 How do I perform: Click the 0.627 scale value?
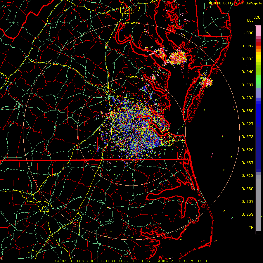[x=248, y=124]
